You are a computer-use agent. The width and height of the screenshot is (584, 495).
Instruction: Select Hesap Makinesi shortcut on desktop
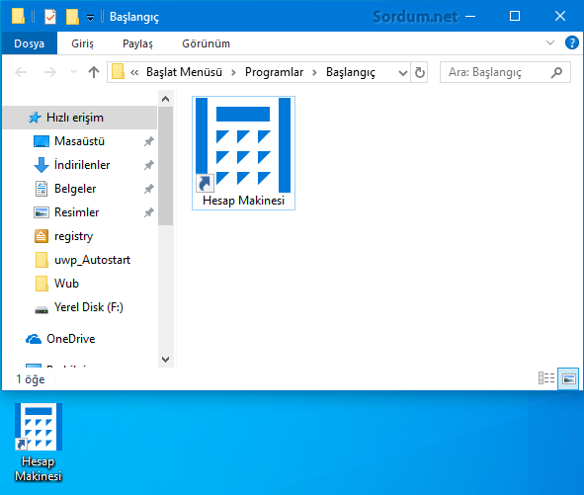[x=39, y=443]
